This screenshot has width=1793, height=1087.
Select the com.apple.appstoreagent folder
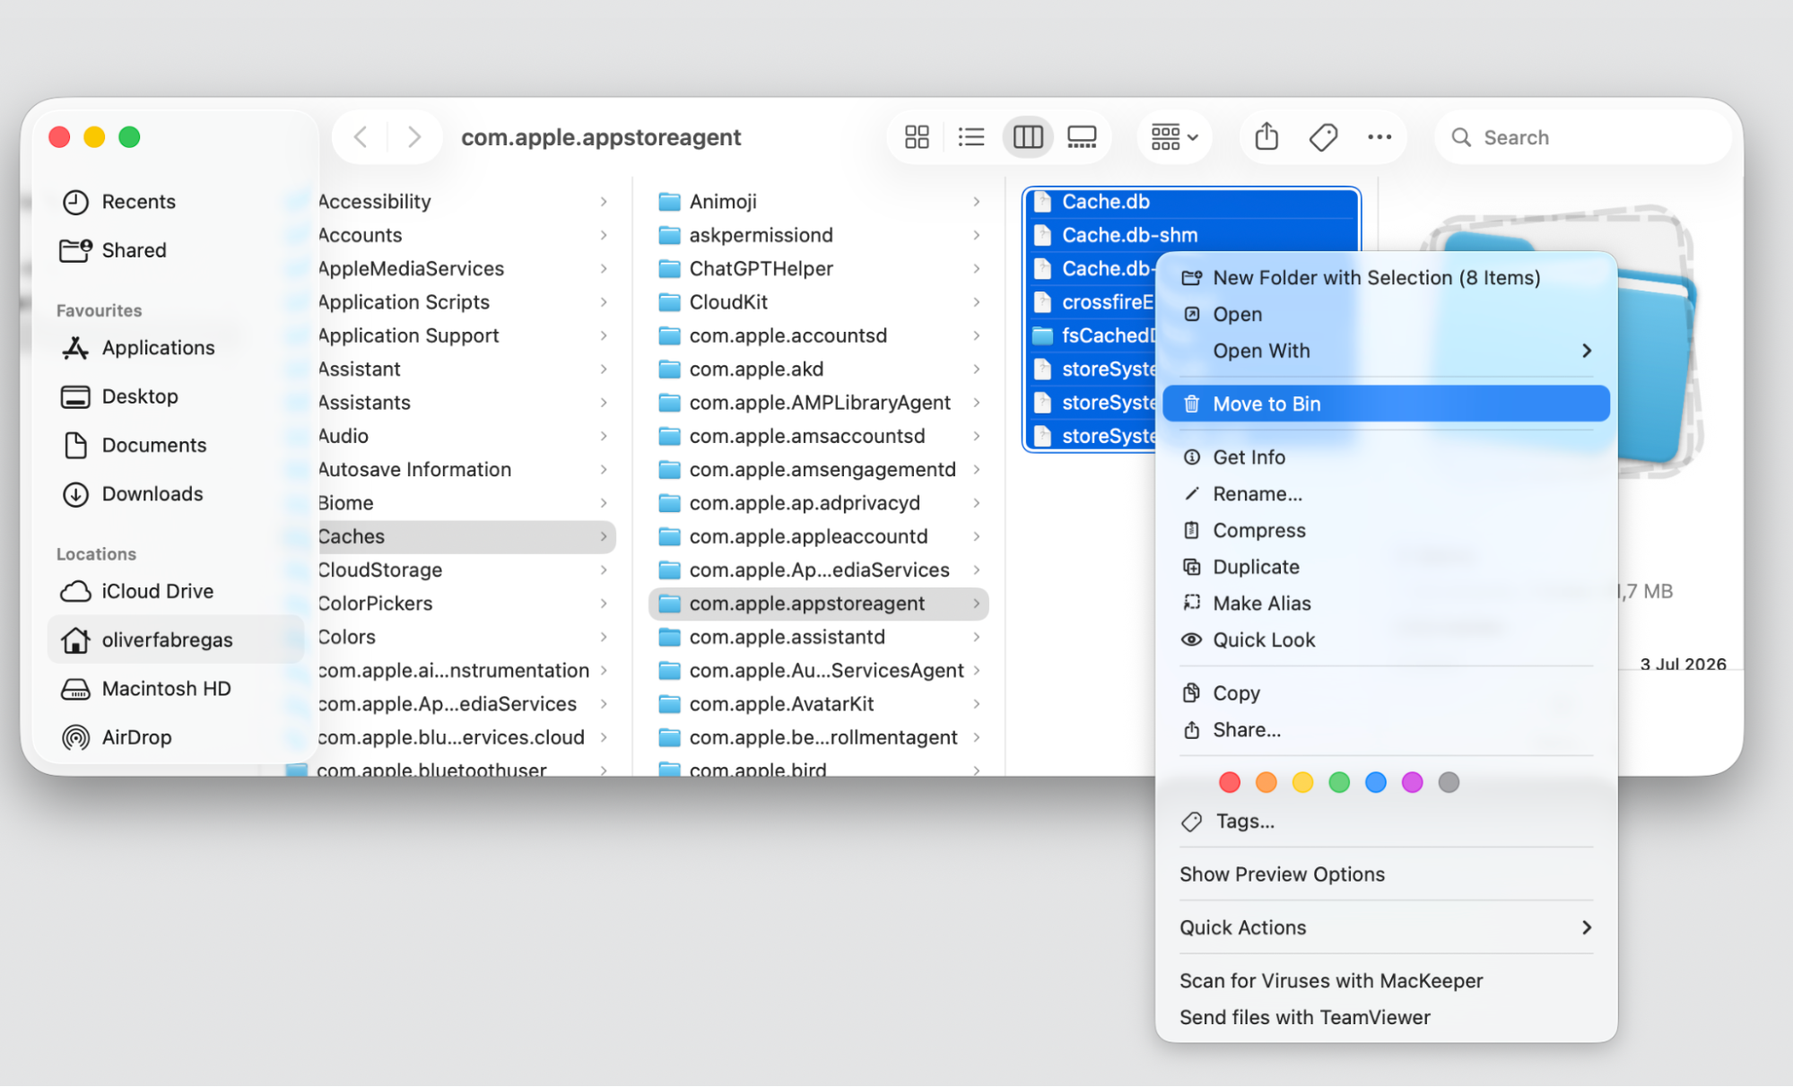(x=818, y=604)
